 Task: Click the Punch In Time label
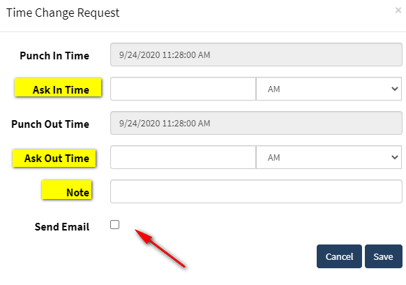[x=54, y=55]
